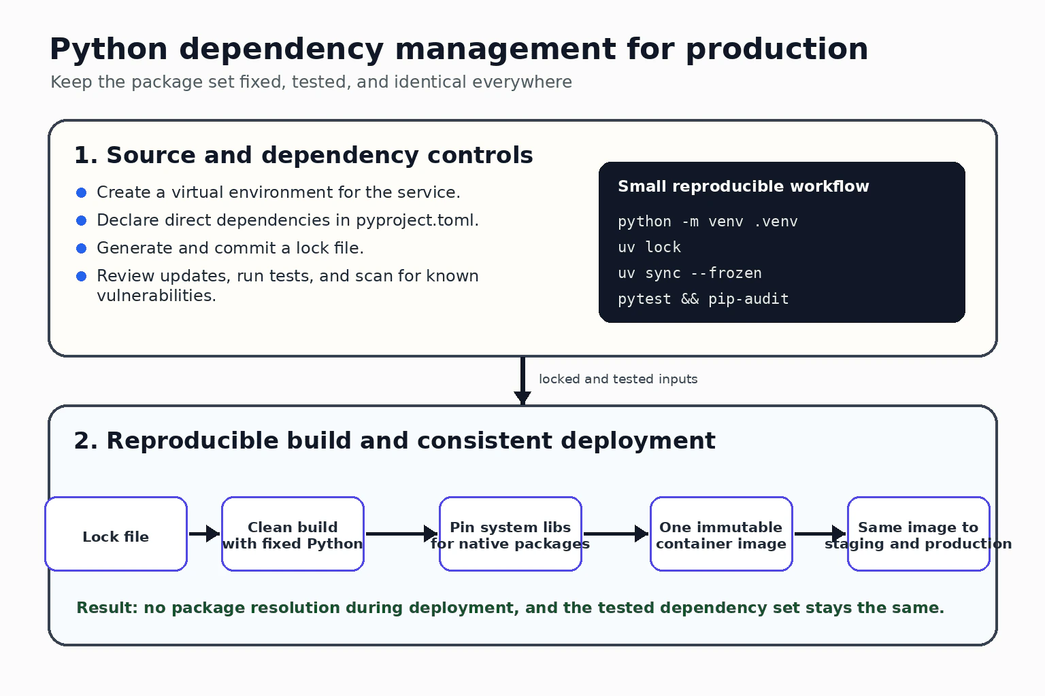Click the 'Pin system libs for native packages' box
Image resolution: width=1045 pixels, height=696 pixels.
[x=510, y=534]
